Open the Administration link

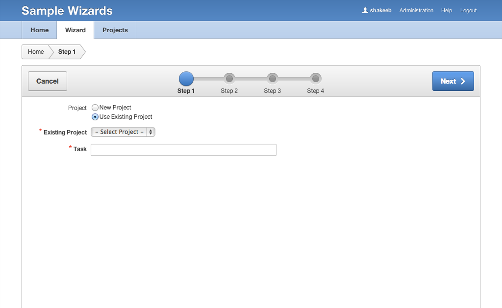pos(416,10)
